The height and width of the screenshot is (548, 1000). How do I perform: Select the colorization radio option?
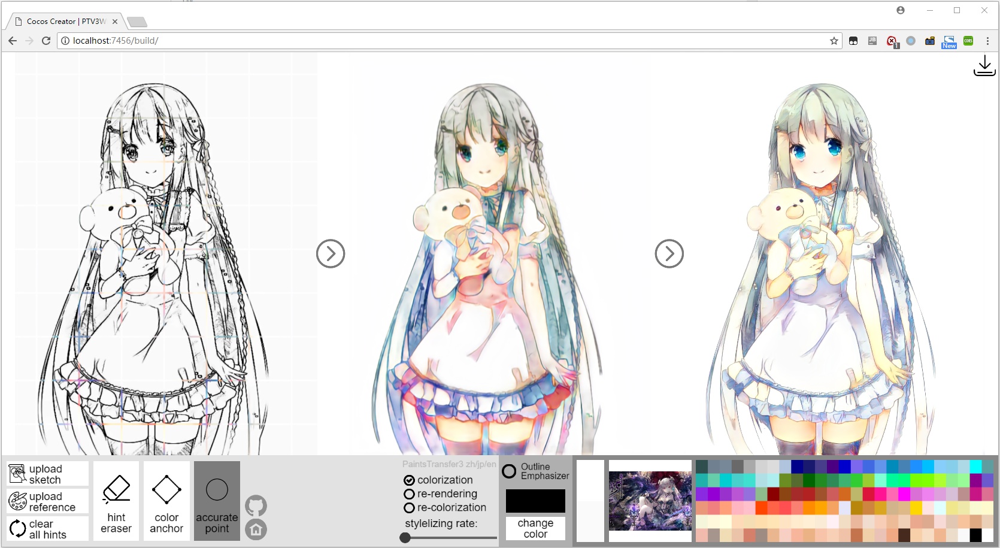410,480
